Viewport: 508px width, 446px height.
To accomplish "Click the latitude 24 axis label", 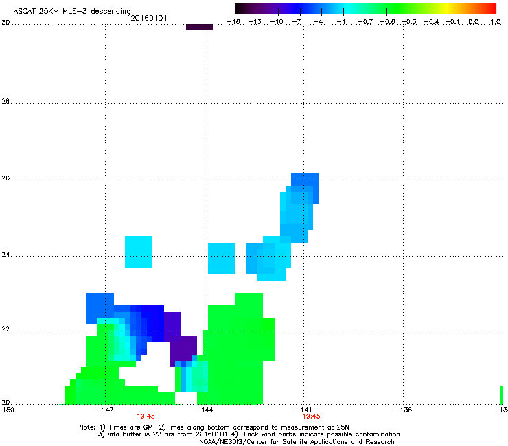I will (x=5, y=255).
